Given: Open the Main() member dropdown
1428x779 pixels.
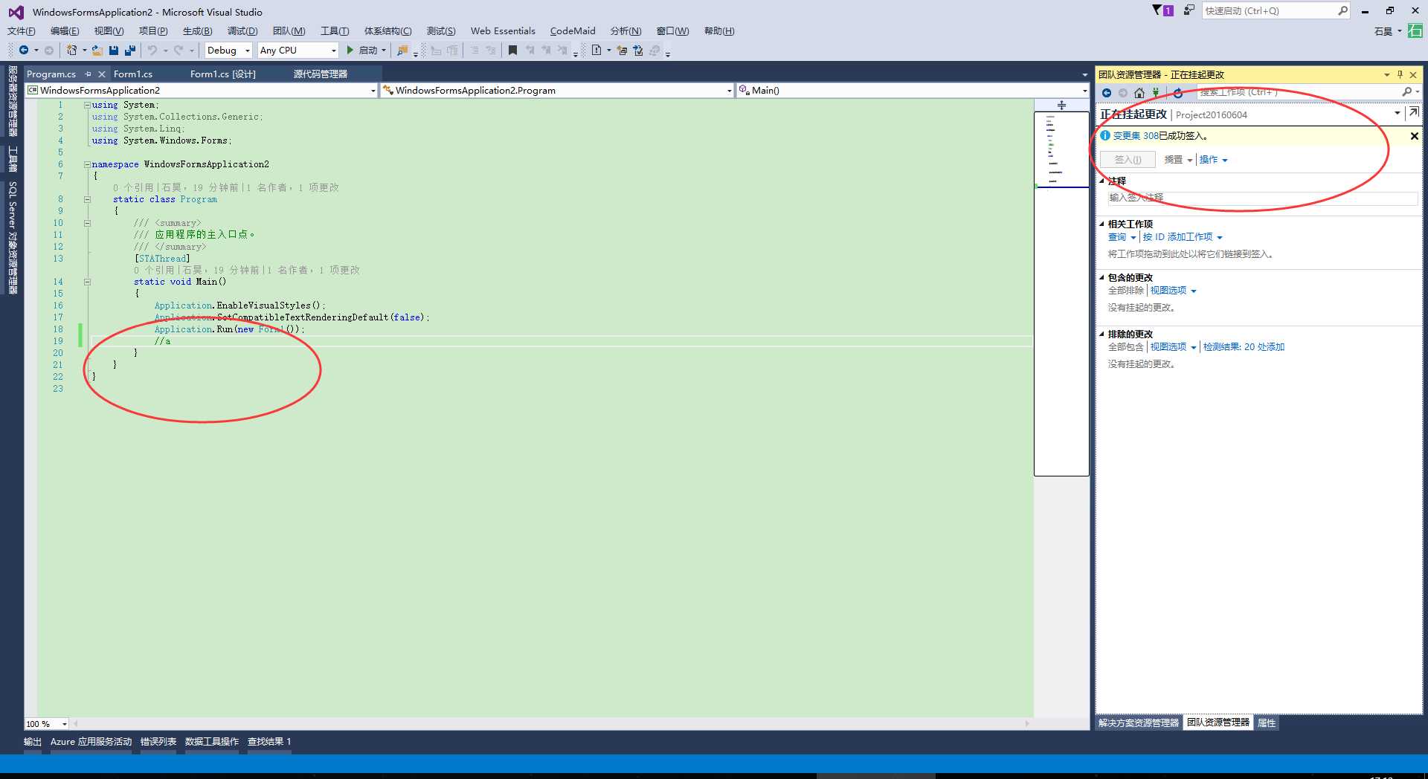Looking at the screenshot, I should pos(913,90).
